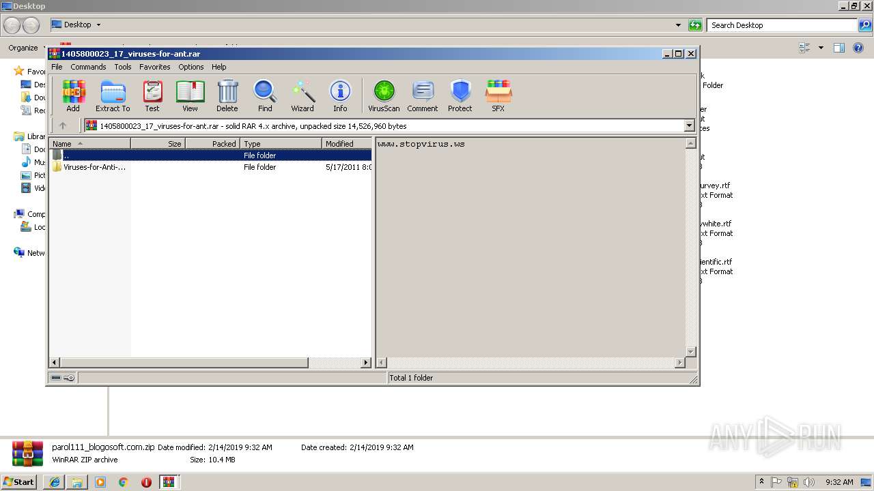
Task: Expand the archive path dropdown
Action: click(x=689, y=125)
